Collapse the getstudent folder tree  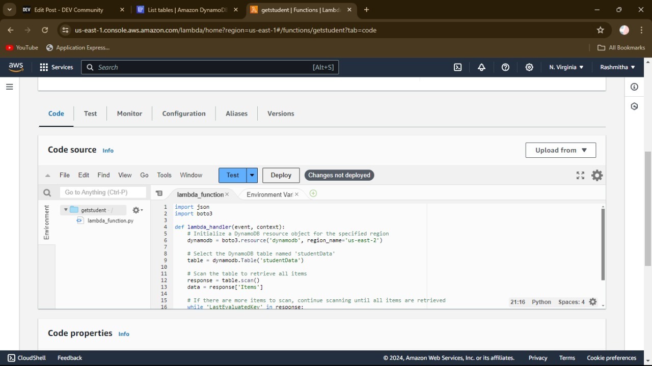pyautogui.click(x=66, y=210)
